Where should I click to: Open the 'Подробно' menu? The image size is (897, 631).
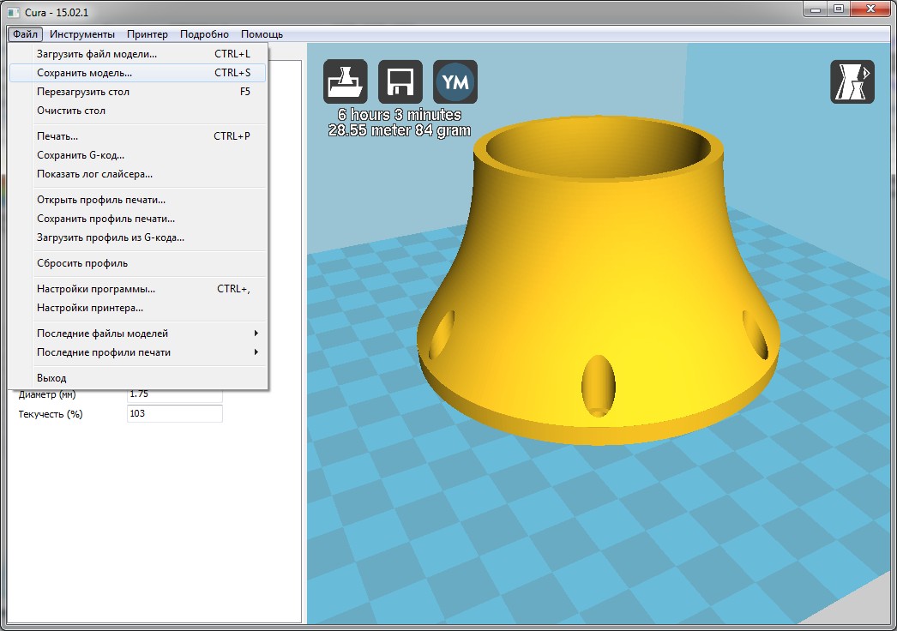click(x=204, y=34)
